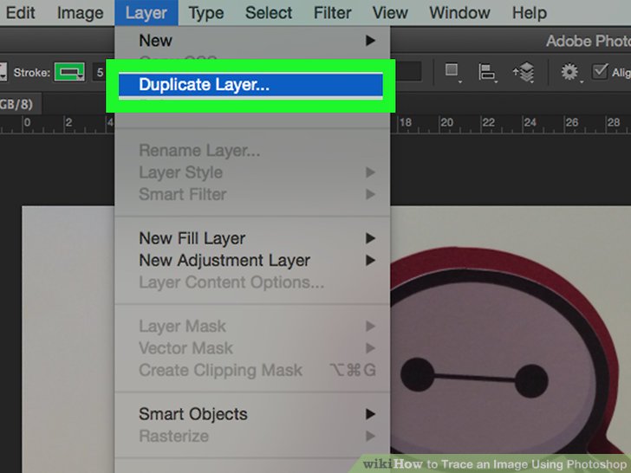Open the path arrangement stacking icon
The image size is (631, 473).
pos(524,73)
